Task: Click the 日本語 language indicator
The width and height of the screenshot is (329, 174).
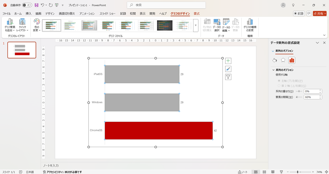Action: (30, 172)
